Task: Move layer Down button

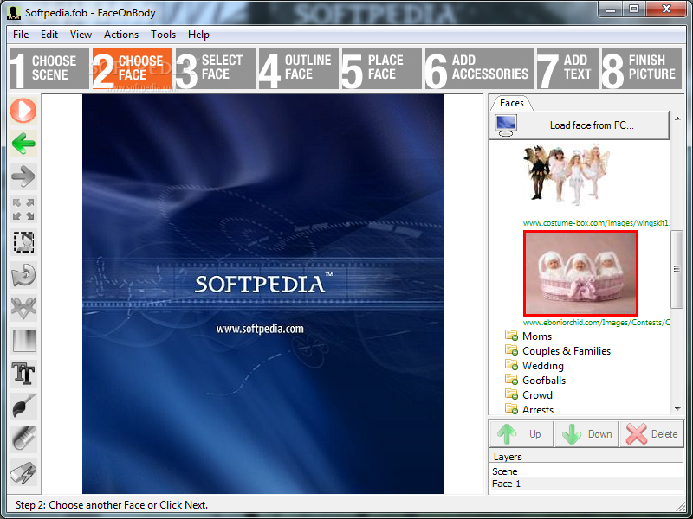Action: click(x=586, y=434)
